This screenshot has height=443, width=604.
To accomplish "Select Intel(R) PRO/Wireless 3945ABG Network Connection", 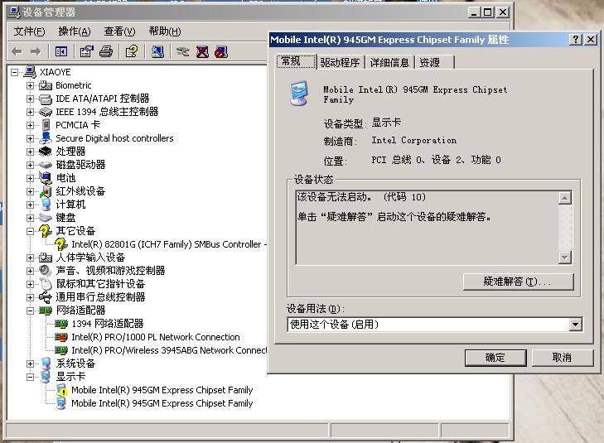I will tap(169, 350).
